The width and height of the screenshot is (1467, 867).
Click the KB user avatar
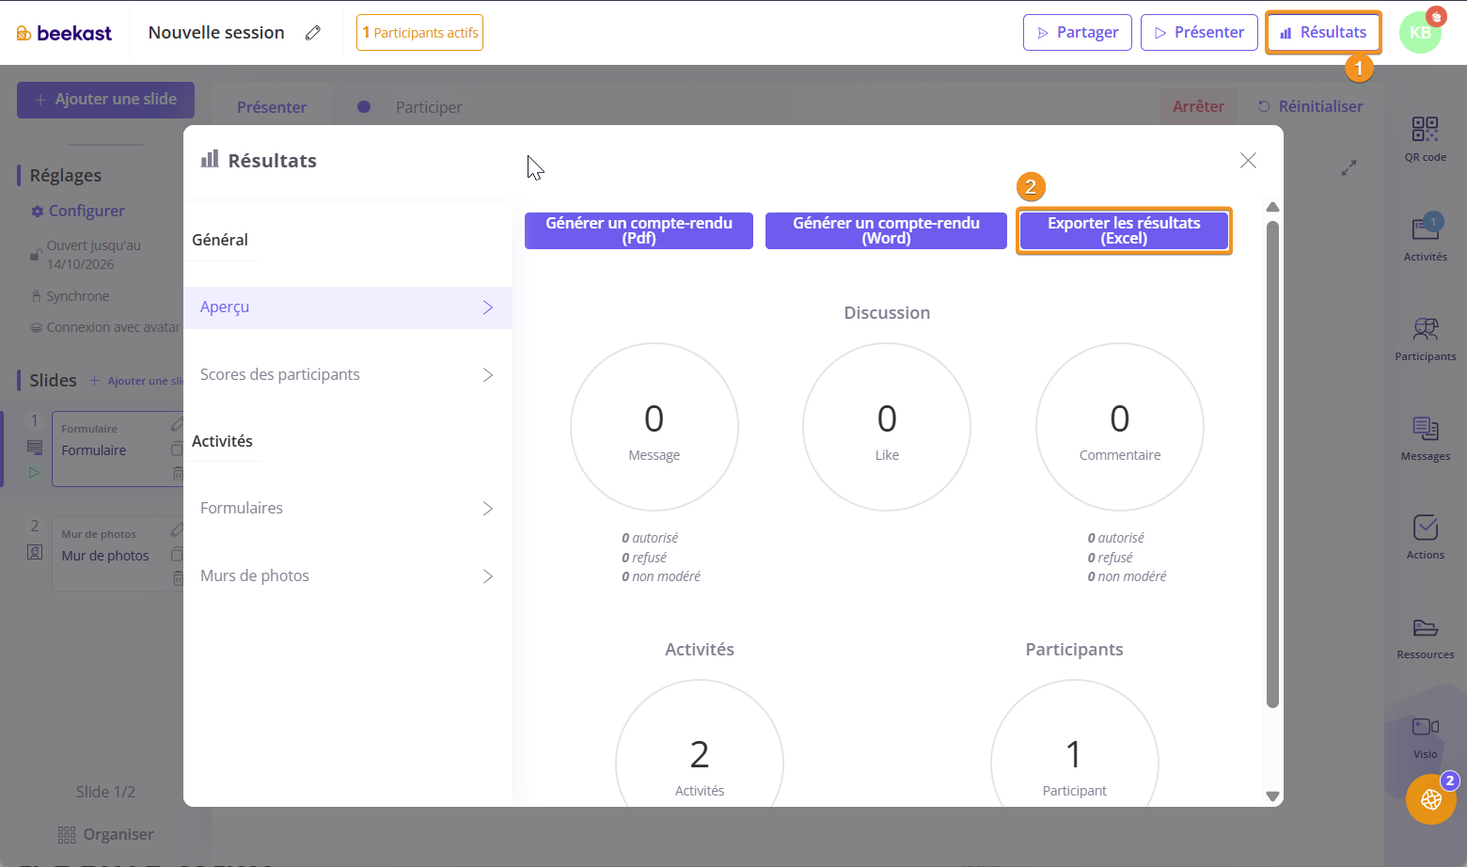pyautogui.click(x=1419, y=33)
